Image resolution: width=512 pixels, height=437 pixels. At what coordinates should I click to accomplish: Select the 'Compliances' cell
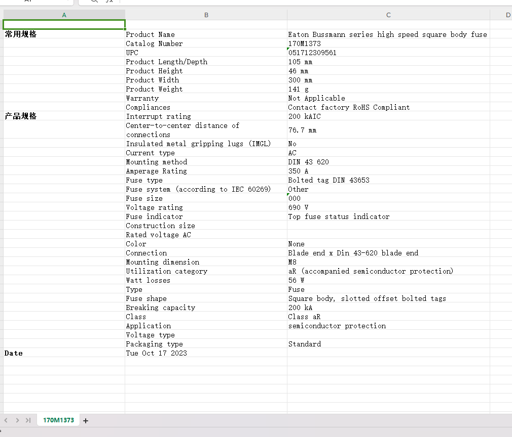pos(206,107)
